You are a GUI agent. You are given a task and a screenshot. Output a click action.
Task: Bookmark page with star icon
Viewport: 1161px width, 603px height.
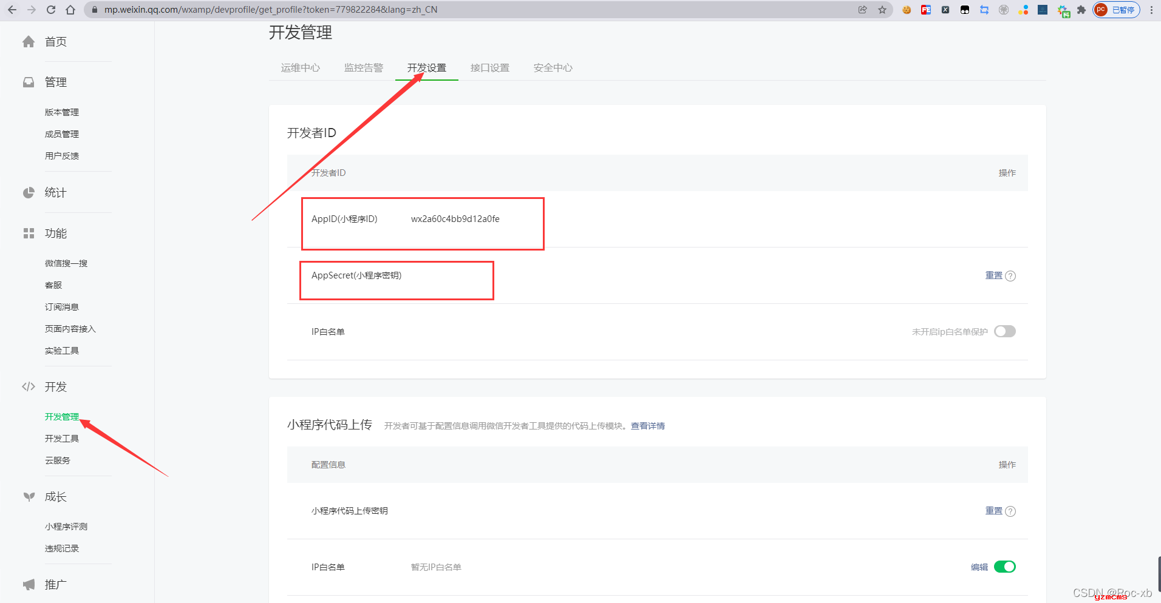coord(882,10)
